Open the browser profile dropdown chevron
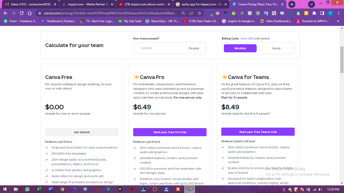The image size is (344, 193). coord(311,4)
